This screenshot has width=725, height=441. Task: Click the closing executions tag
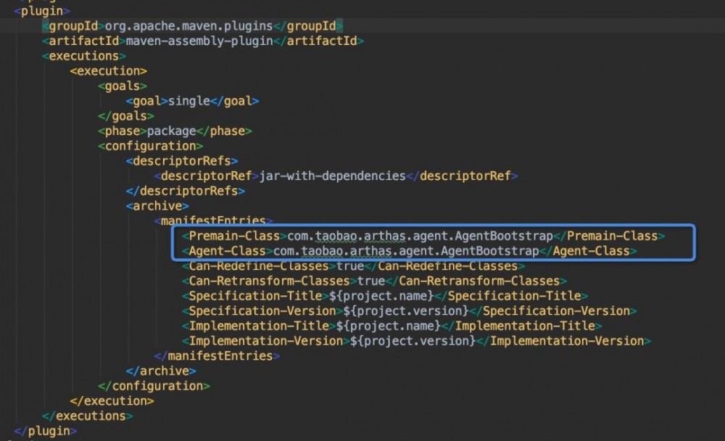coord(88,416)
